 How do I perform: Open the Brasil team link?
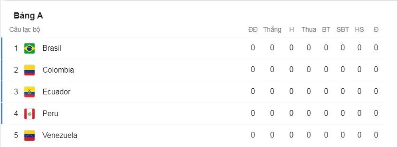52,48
